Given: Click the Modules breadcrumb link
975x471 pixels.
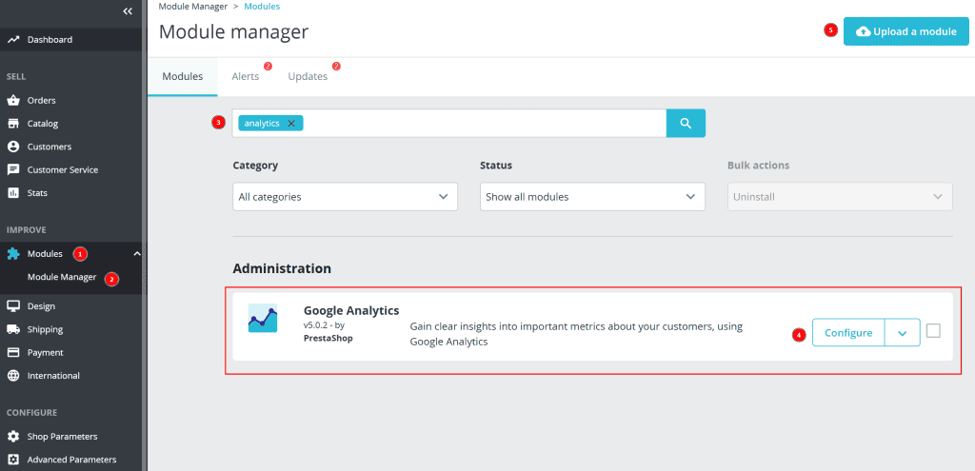Looking at the screenshot, I should [262, 7].
